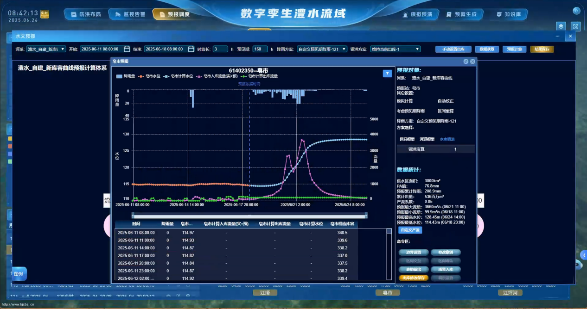This screenshot has height=309, width=587.
Task: Click the 预报计算 button
Action: click(x=514, y=49)
